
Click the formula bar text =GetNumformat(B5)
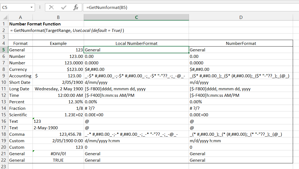pyautogui.click(x=107, y=8)
